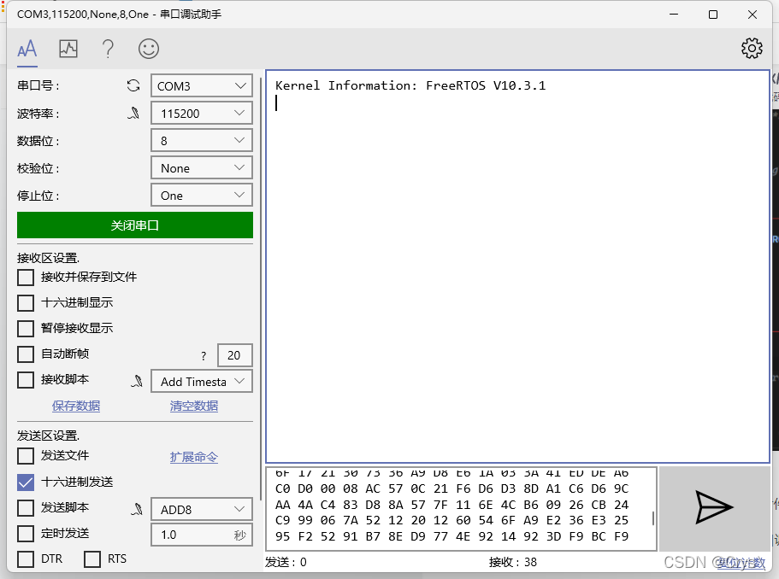The image size is (779, 579).
Task: Click the receive area Kernel Information text
Action: click(410, 85)
